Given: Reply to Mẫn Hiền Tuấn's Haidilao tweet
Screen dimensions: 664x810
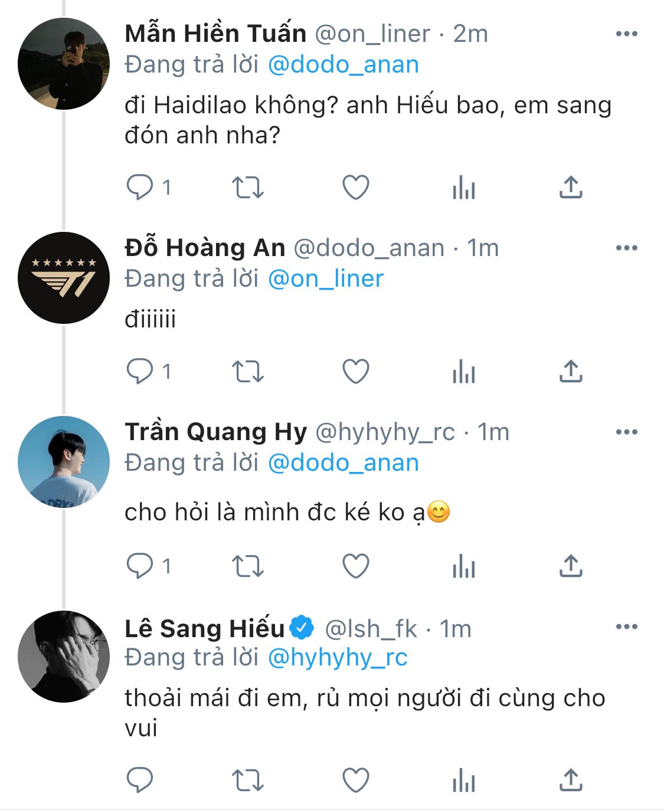Looking at the screenshot, I should pos(140,188).
